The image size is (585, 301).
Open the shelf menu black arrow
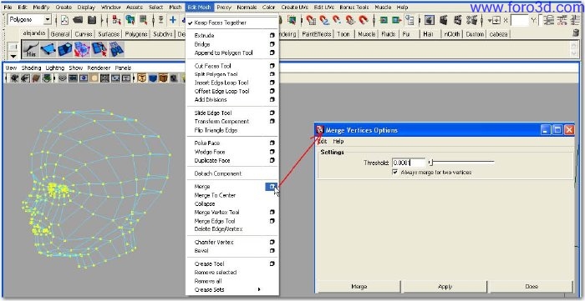[14, 56]
